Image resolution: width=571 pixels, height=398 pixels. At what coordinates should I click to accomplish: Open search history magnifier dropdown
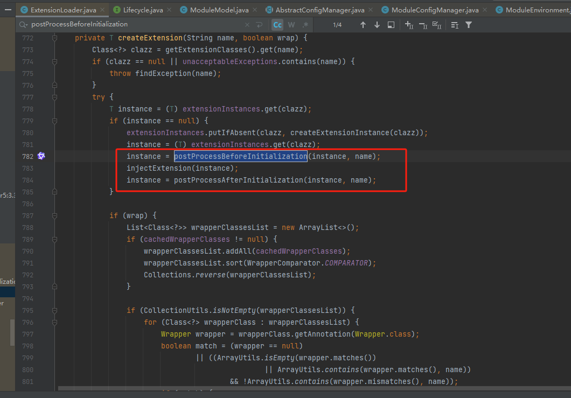pyautogui.click(x=23, y=25)
